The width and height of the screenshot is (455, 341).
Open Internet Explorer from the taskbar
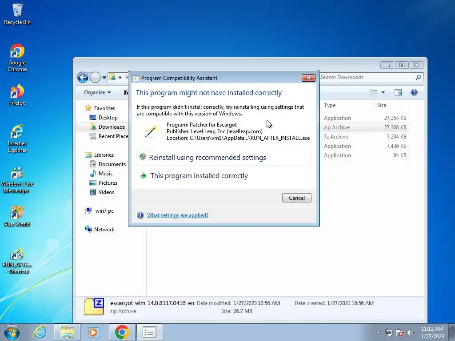(x=40, y=332)
